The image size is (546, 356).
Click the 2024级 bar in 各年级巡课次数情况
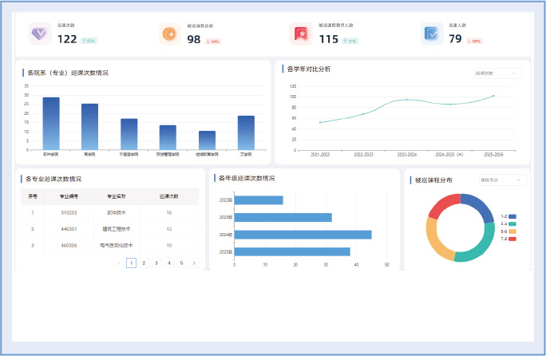303,235
